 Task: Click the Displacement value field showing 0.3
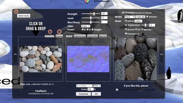tap(152, 25)
